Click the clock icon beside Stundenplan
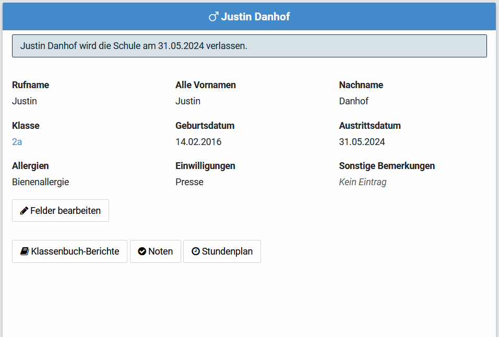This screenshot has height=337, width=499. tap(196, 251)
